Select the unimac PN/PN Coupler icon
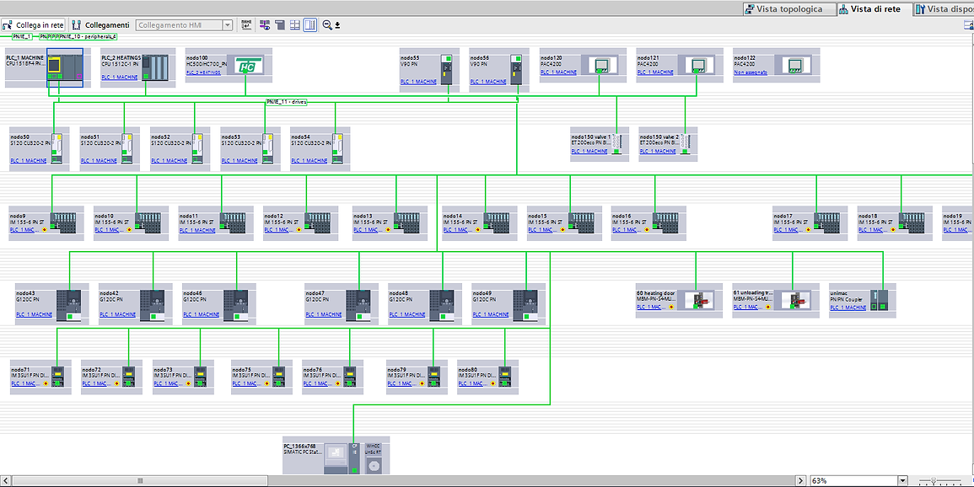The width and height of the screenshot is (974, 487). click(x=880, y=300)
